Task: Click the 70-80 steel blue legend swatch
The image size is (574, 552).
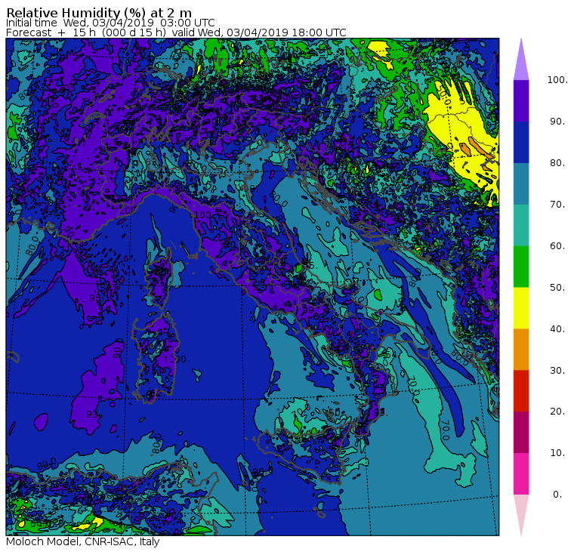Action: pos(521,183)
